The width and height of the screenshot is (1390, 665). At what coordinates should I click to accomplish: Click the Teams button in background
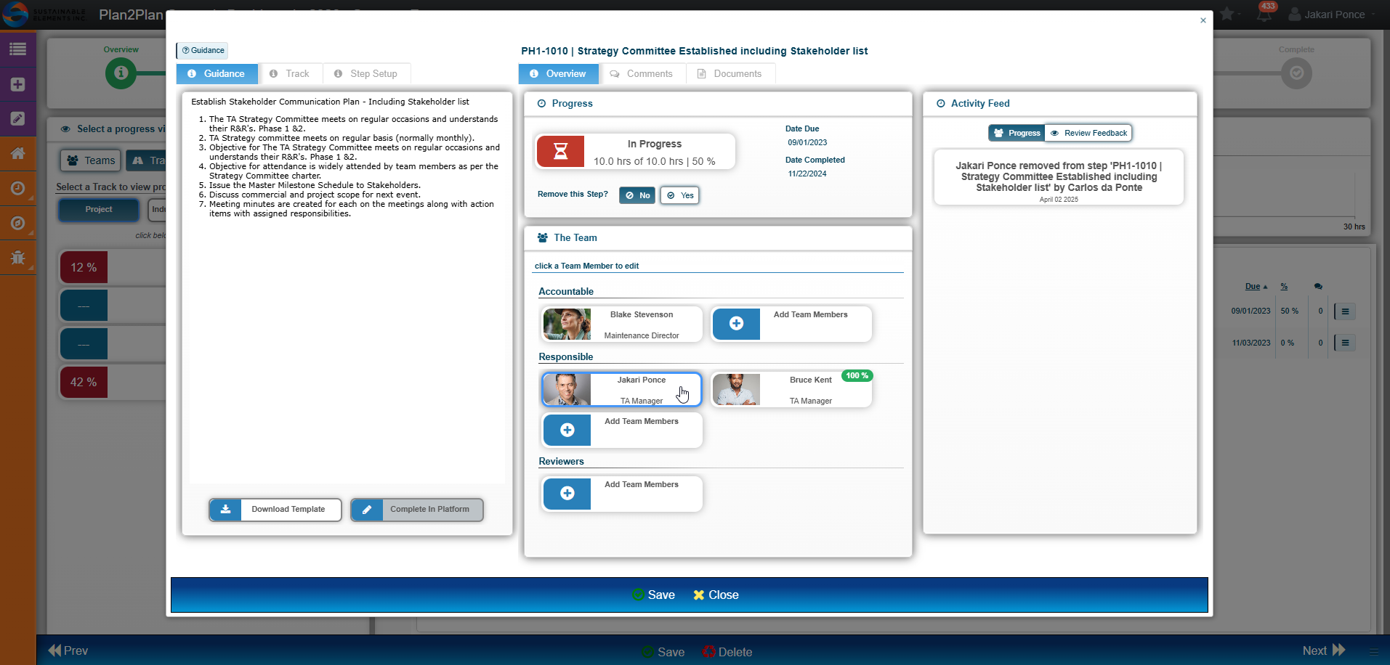click(x=91, y=160)
